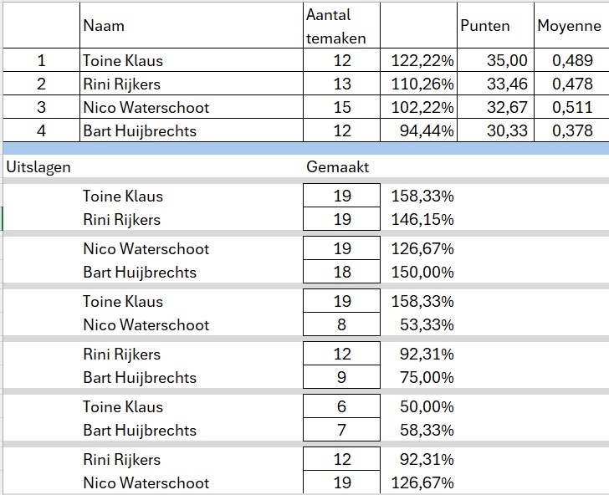609x495 pixels.
Task: Click the "Gemaakt" heading cell
Action: pyautogui.click(x=338, y=166)
